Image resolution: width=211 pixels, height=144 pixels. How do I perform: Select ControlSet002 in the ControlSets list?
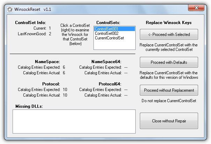(x=114, y=33)
